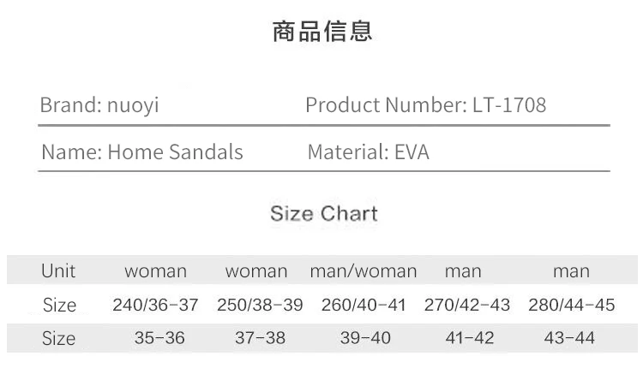This screenshot has height=374, width=643.
Task: Click Product Number LT-1708
Action: pyautogui.click(x=425, y=106)
